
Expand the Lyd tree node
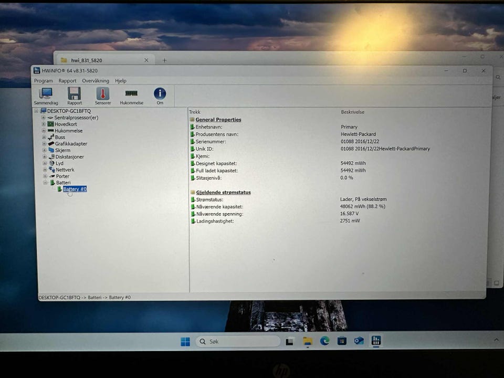pos(45,163)
